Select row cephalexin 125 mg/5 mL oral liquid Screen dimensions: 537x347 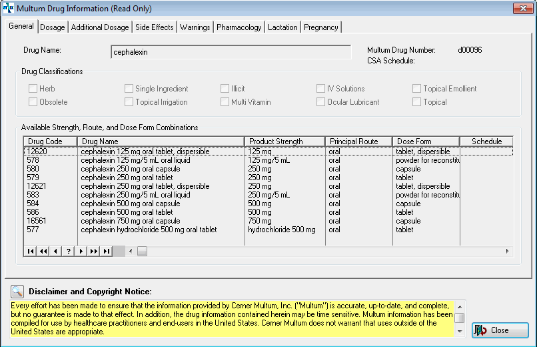[x=268, y=160]
